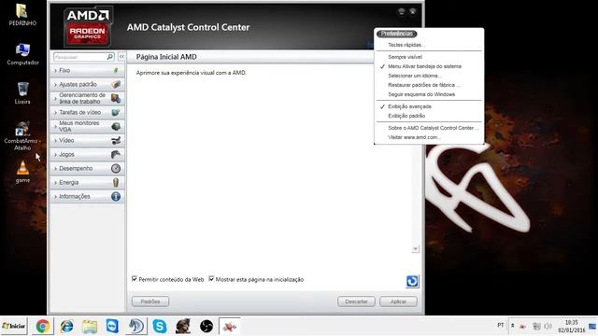
Task: Click the Preferências menu button
Action: (x=396, y=34)
